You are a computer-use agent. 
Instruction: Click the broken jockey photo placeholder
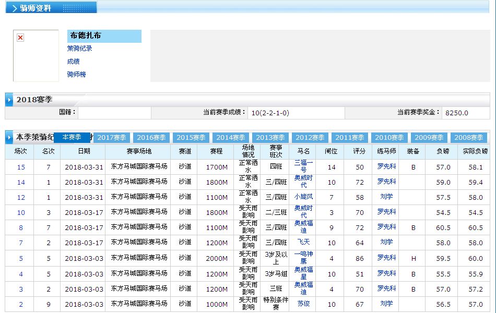pos(20,38)
